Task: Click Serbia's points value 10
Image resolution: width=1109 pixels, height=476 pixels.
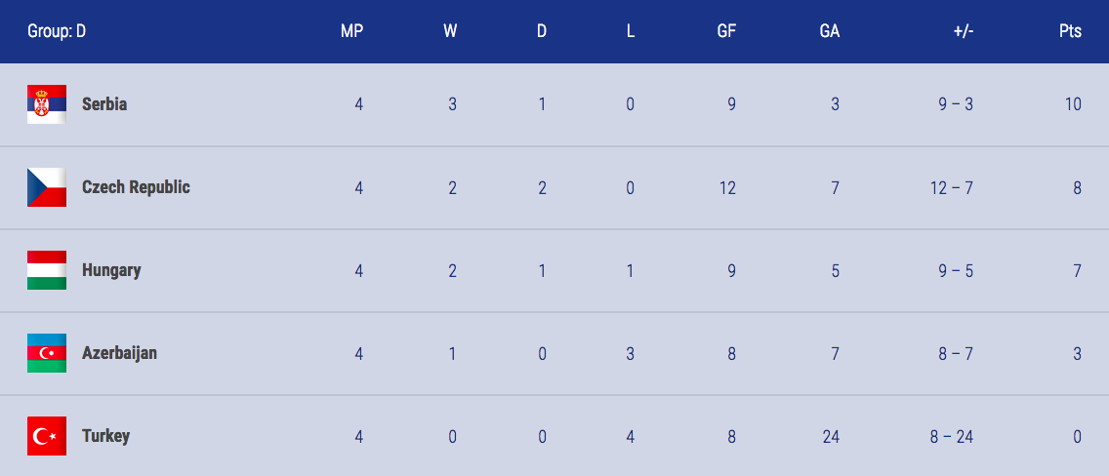Action: point(1073,104)
